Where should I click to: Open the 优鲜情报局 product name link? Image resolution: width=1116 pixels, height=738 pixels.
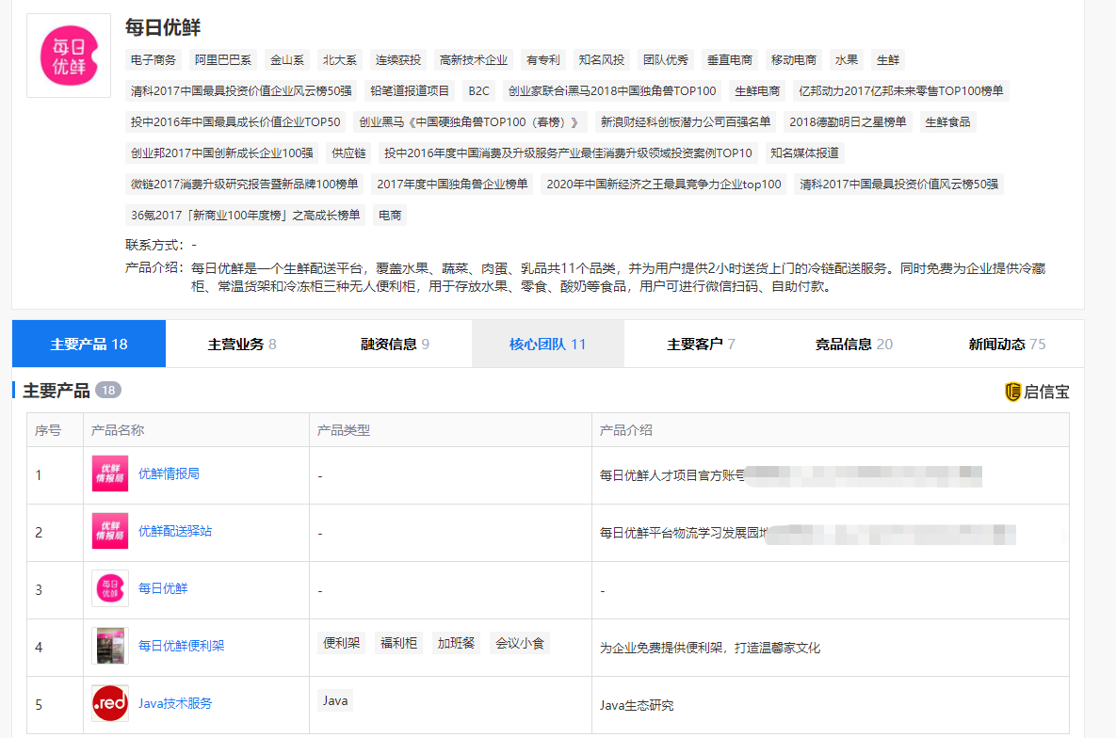pyautogui.click(x=170, y=474)
